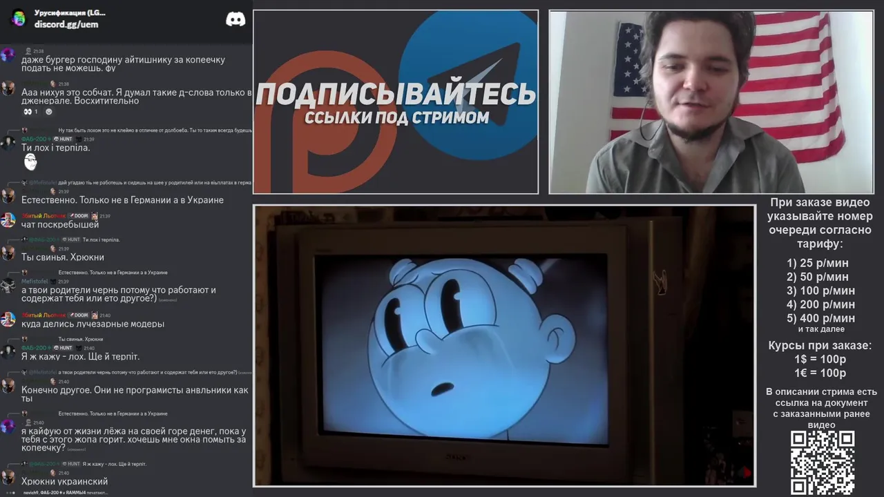Click reply preview 'Ну так быть лохом это не клеймо'
Viewport: 884px width, 497px height.
(x=155, y=130)
